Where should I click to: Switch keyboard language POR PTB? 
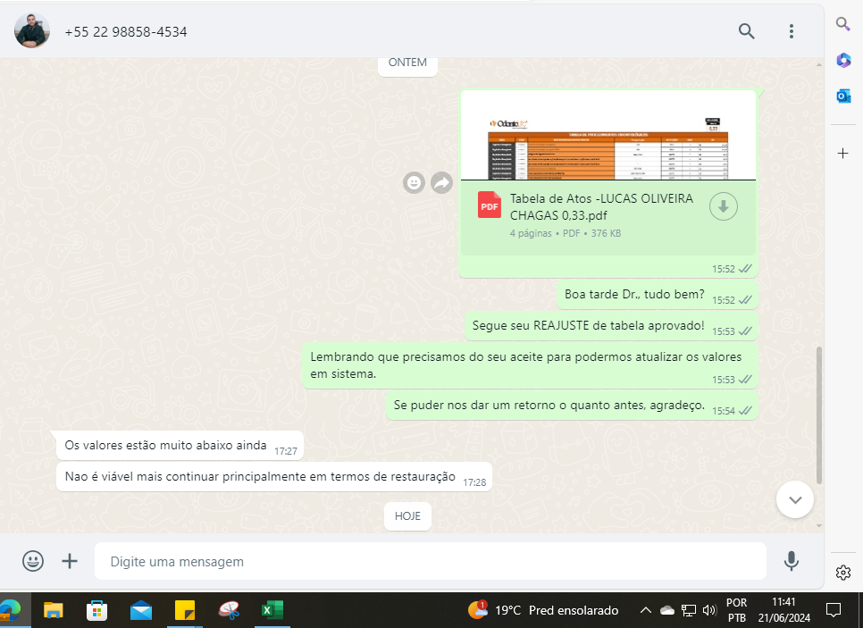[736, 610]
